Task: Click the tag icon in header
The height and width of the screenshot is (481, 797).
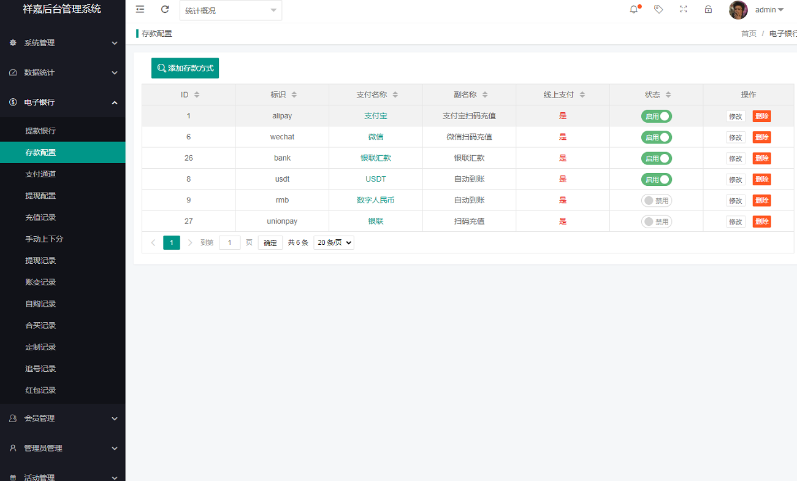Action: (658, 9)
